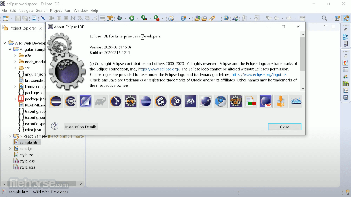This screenshot has height=197, width=351.
Task: Click the Java EE IDE plugin icon
Action: [235, 101]
